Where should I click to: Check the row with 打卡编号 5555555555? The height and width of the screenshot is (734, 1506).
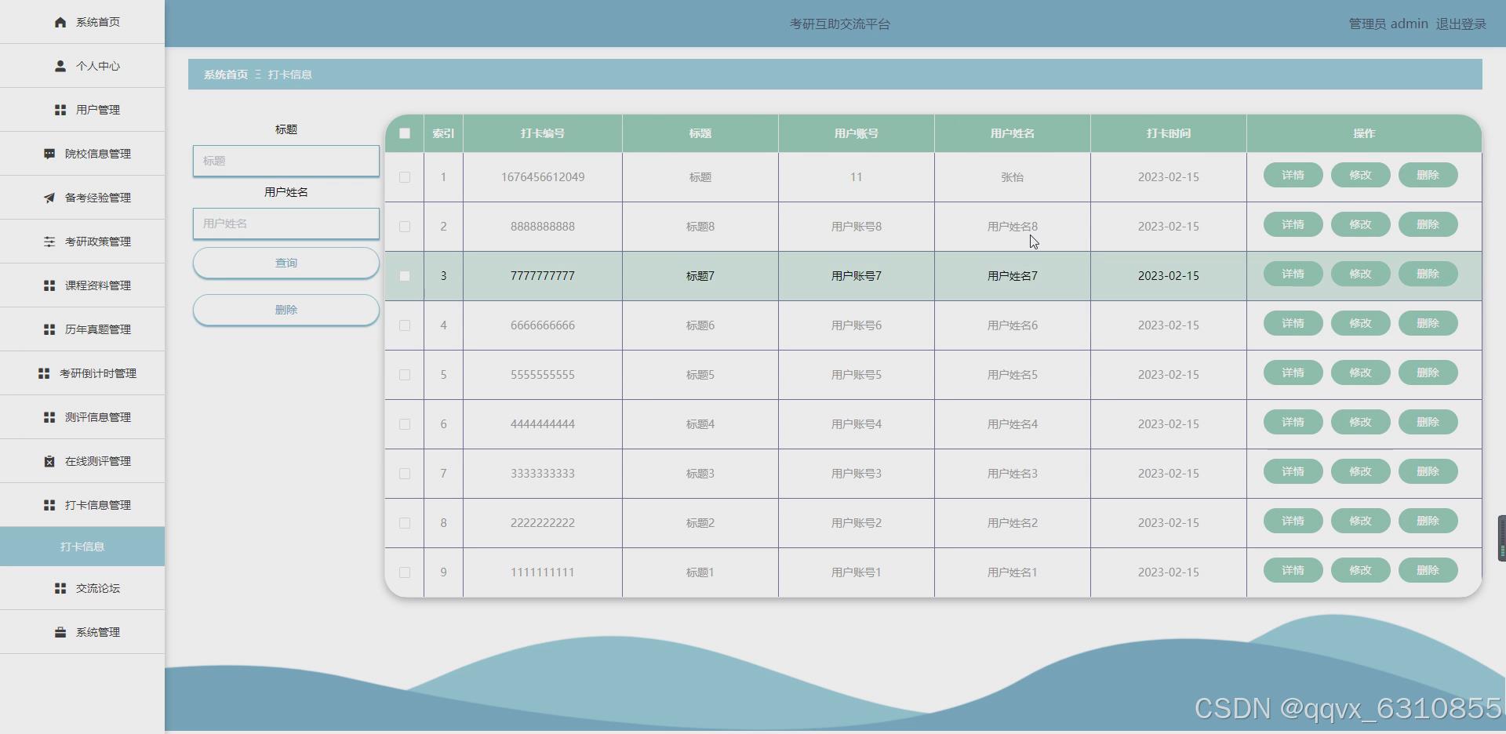405,375
